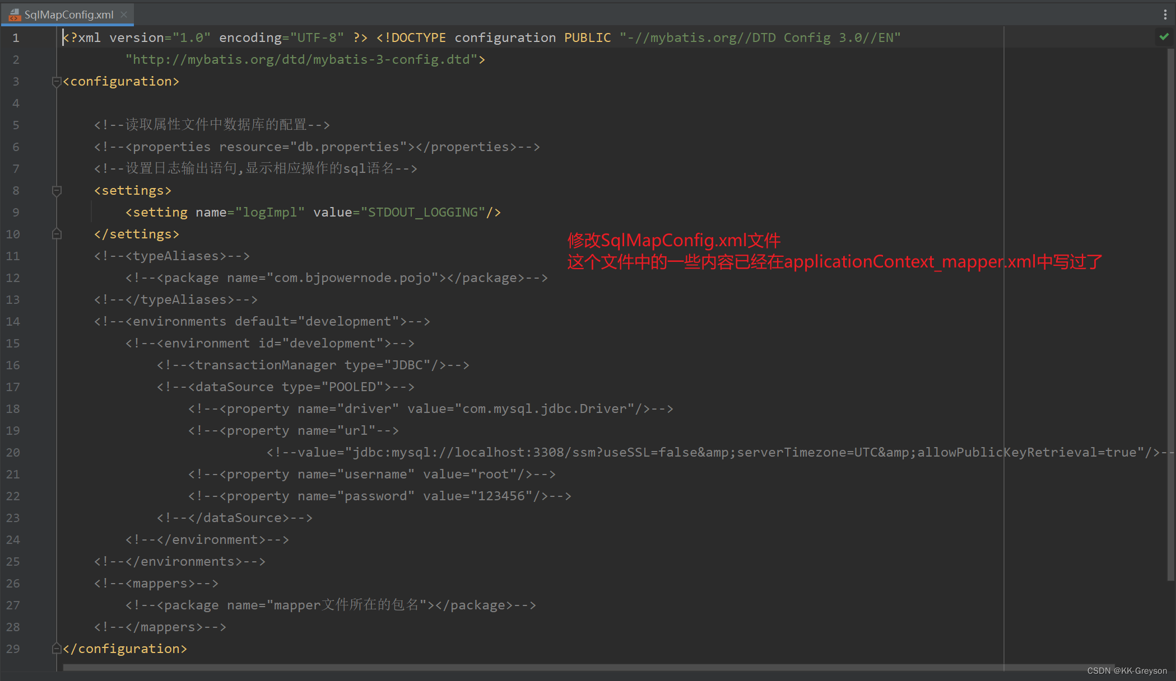Click line number 20 in gutter
Viewport: 1176px width, 681px height.
[13, 453]
